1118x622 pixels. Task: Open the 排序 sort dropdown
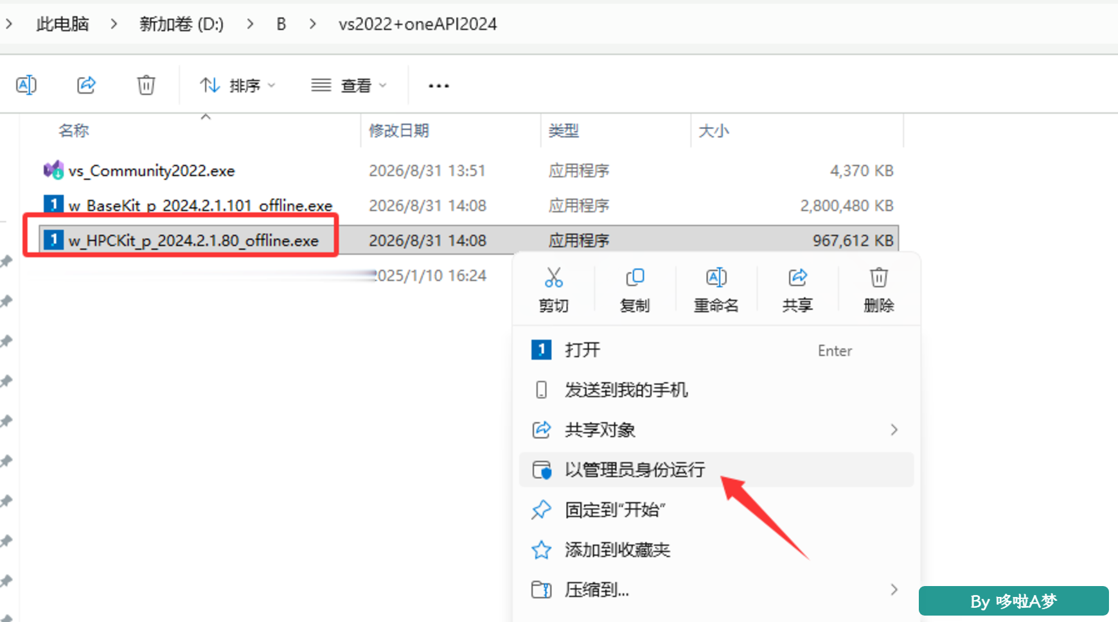[x=237, y=85]
